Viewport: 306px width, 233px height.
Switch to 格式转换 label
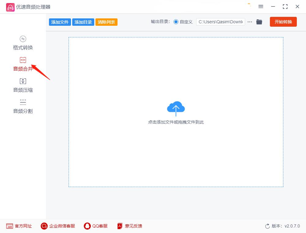pyautogui.click(x=23, y=48)
